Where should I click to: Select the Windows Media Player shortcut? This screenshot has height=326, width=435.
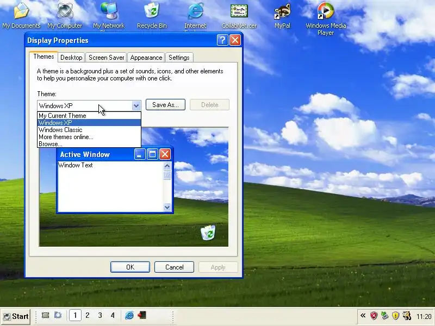point(326,18)
